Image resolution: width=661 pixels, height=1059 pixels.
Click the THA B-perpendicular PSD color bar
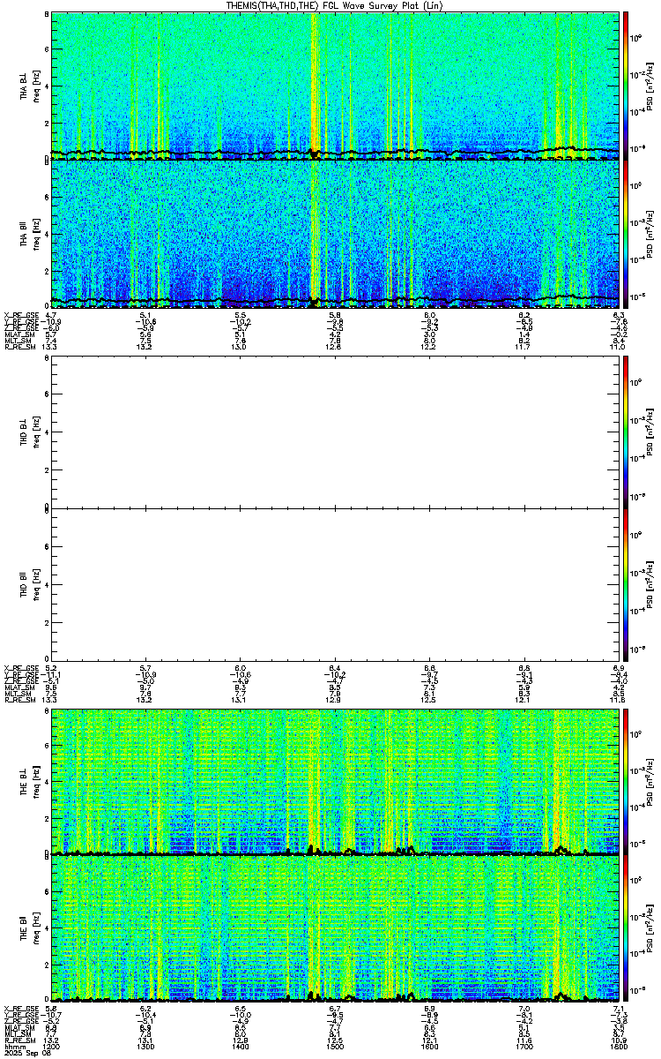point(626,85)
